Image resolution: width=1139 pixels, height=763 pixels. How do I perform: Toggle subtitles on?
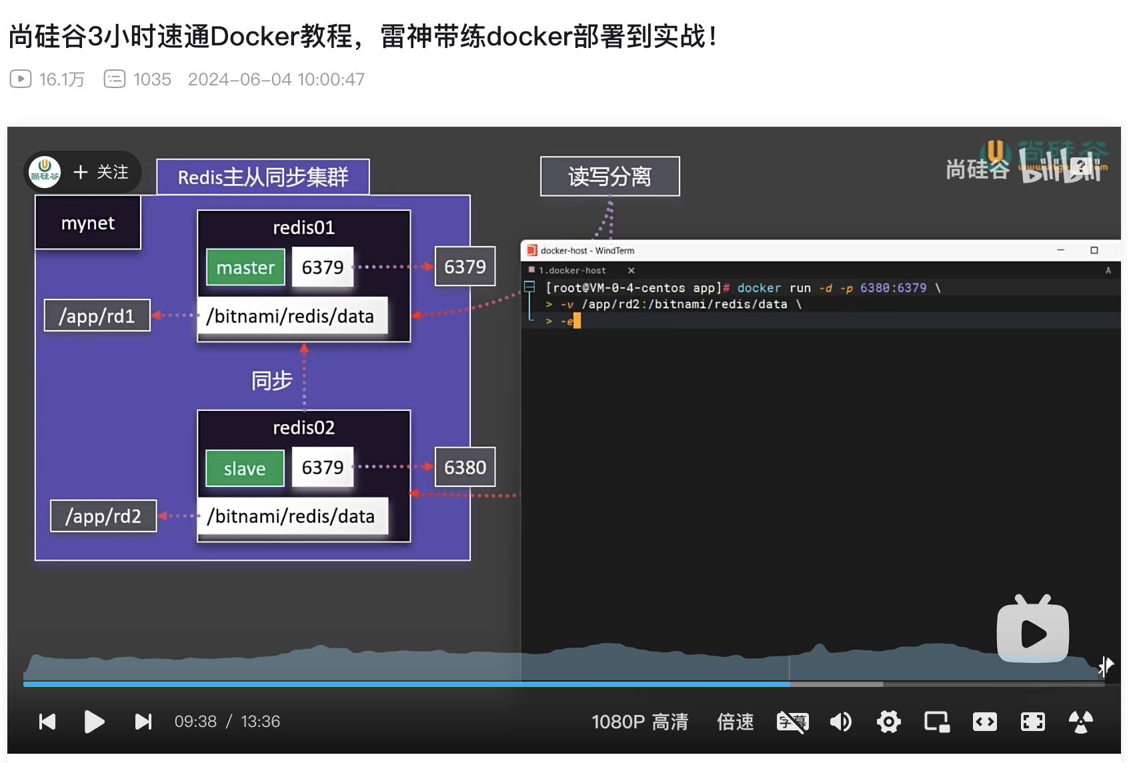pos(792,722)
